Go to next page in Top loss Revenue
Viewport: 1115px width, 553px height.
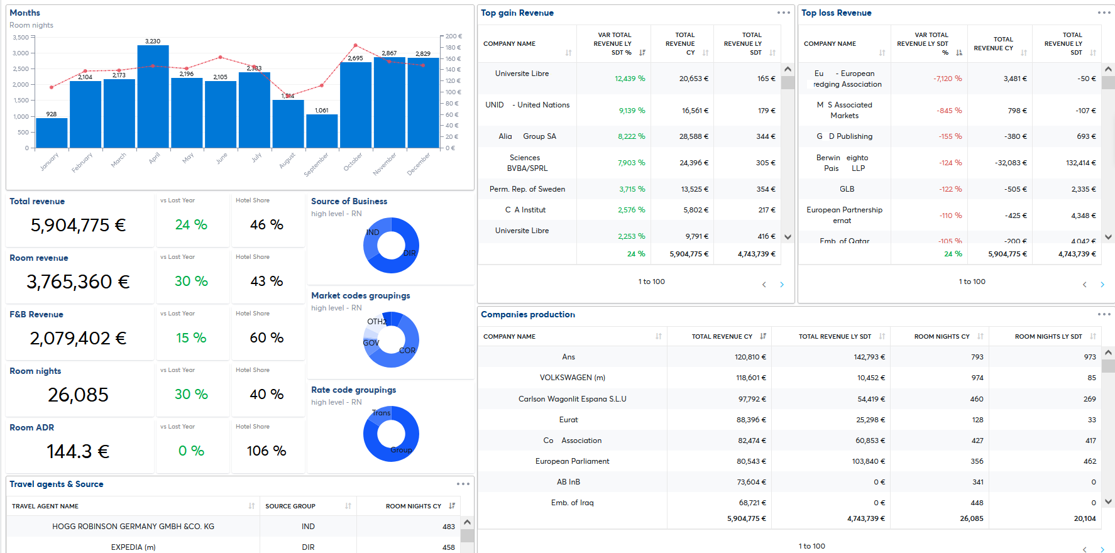(x=1102, y=285)
